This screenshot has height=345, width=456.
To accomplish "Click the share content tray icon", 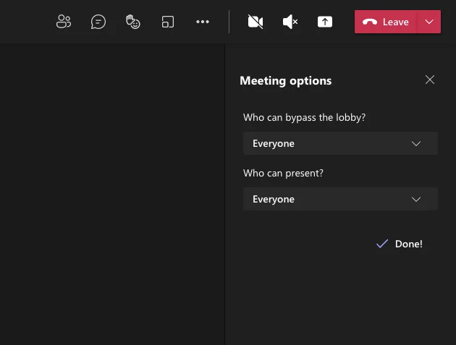I will coord(325,22).
